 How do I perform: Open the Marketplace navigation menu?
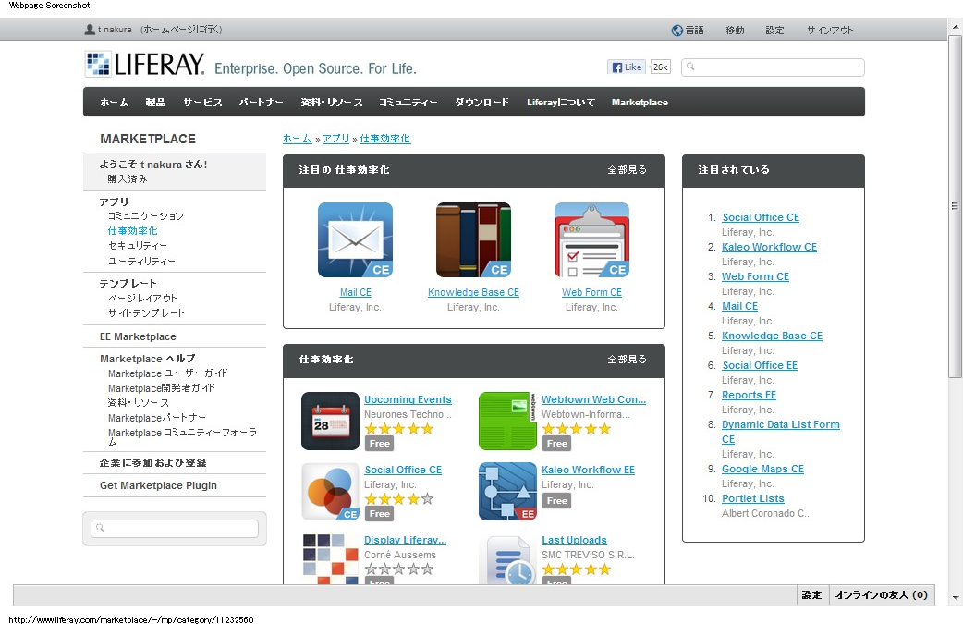click(640, 102)
